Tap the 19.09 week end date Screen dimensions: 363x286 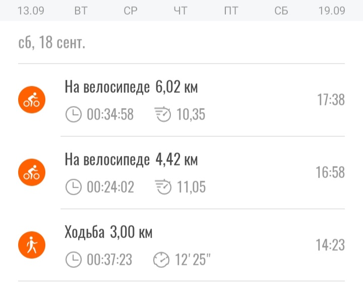pos(332,11)
